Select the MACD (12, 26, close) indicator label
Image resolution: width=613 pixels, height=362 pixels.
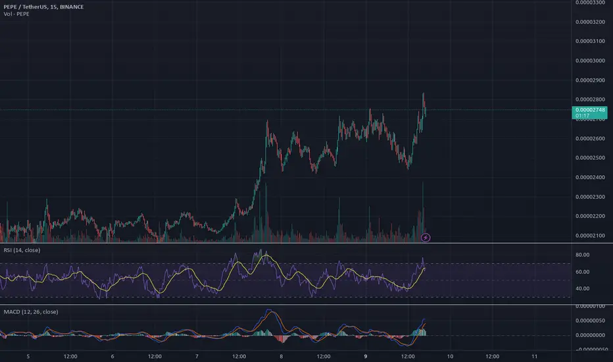point(31,312)
